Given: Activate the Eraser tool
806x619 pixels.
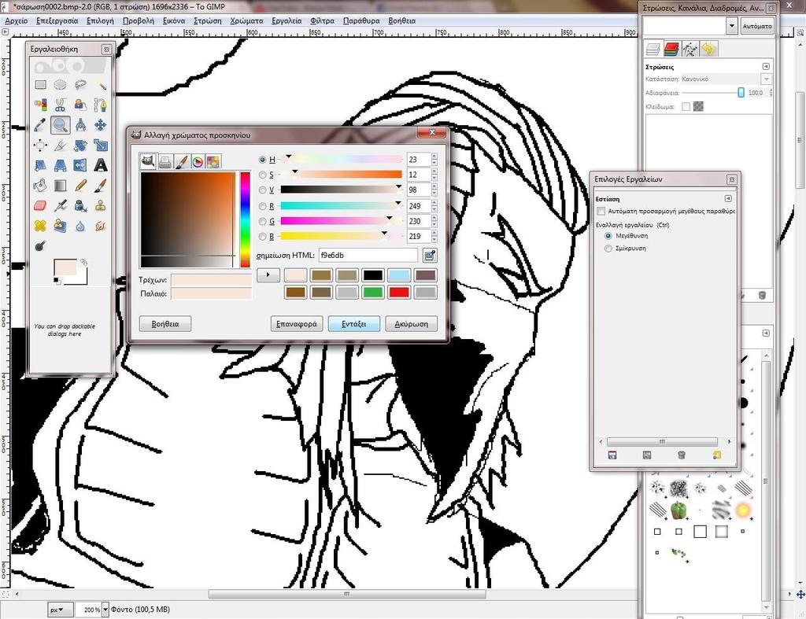Looking at the screenshot, I should [x=41, y=206].
